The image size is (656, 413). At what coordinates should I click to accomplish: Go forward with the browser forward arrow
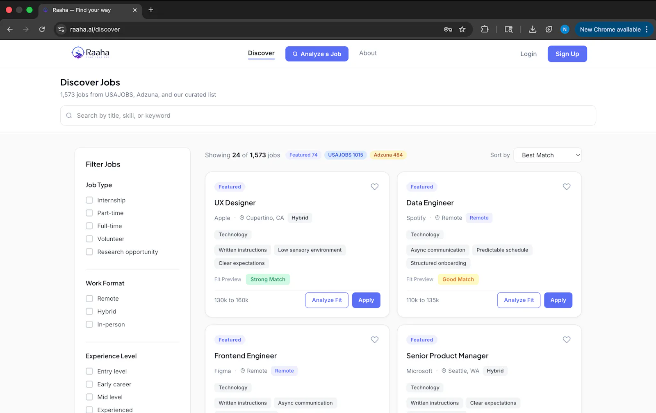click(26, 29)
